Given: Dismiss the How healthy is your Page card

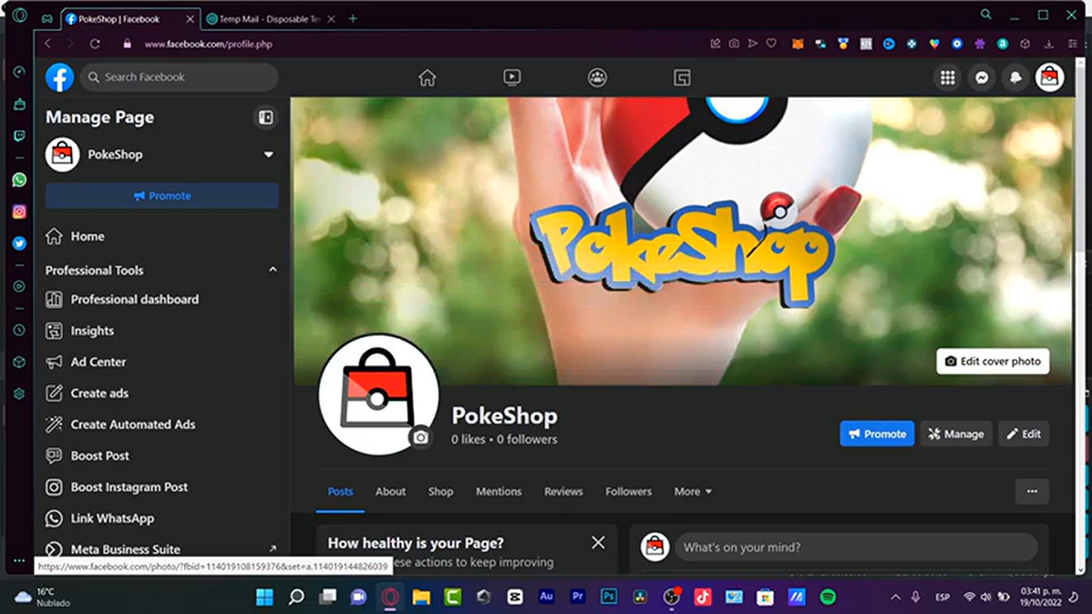Looking at the screenshot, I should (x=598, y=543).
